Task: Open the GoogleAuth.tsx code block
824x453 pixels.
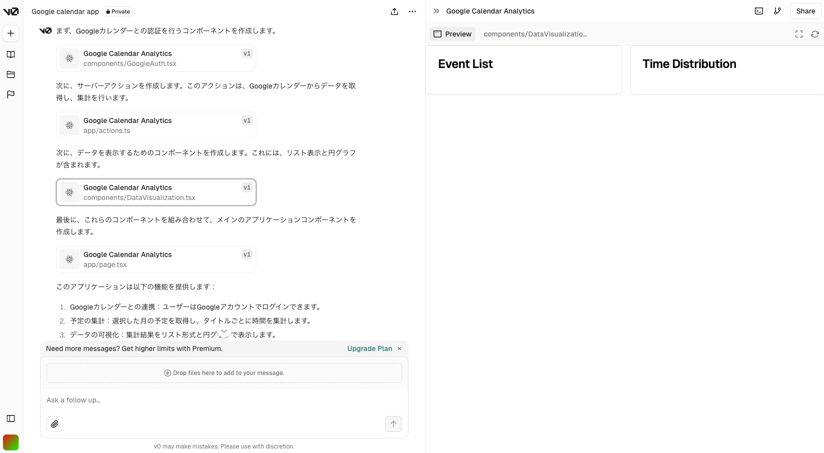Action: click(x=156, y=58)
